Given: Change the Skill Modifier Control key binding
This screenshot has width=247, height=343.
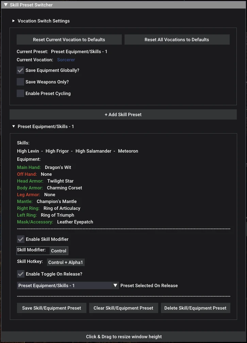Looking at the screenshot, I should click(x=59, y=251).
